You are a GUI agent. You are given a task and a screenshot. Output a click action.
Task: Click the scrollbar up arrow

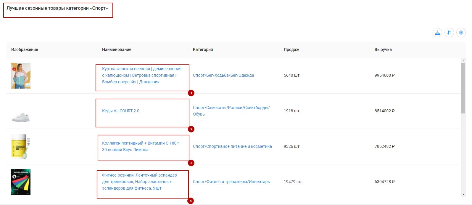coord(463,61)
